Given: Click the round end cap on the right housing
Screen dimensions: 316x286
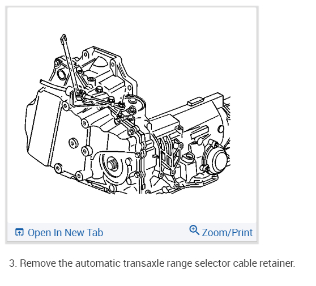Looking at the screenshot, I should [220, 160].
